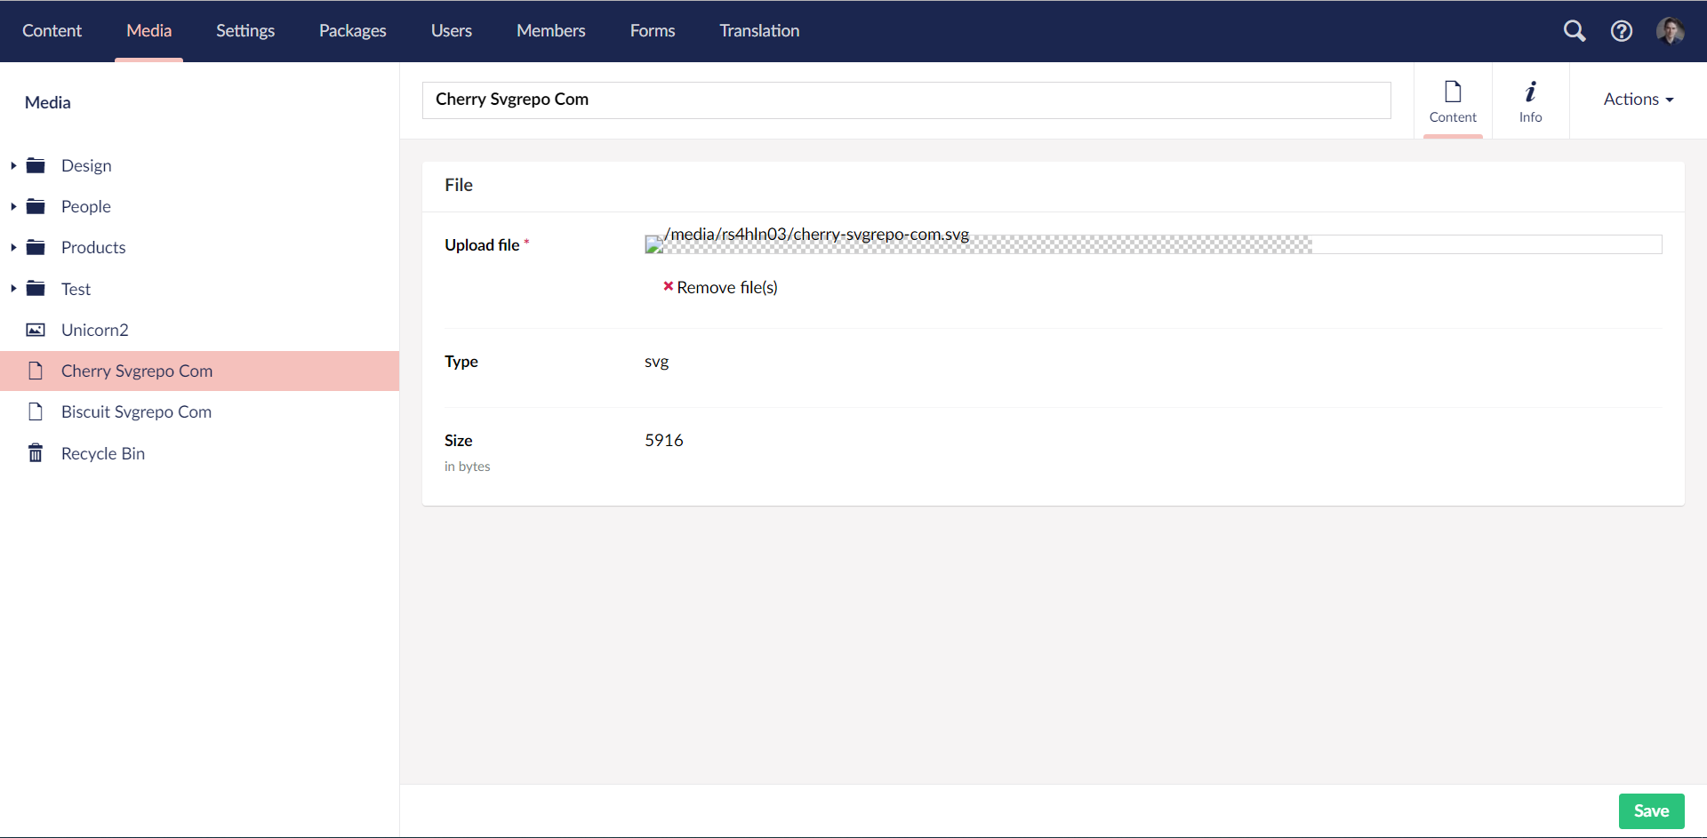Expand the Design folder tree
Viewport: 1707px width, 838px height.
tap(12, 164)
